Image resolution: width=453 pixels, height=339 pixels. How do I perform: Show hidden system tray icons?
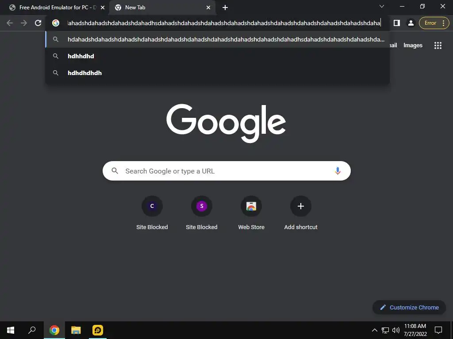point(374,330)
